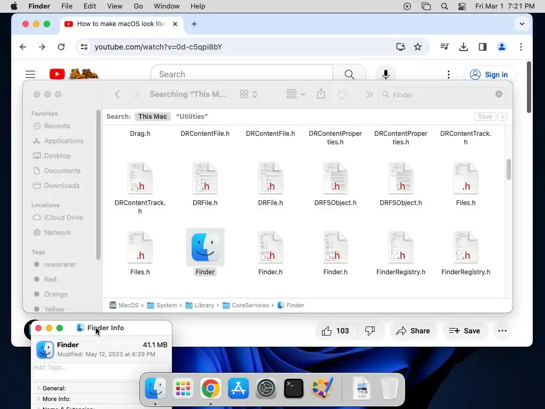
Task: Reload the page in Chrome
Action: click(x=61, y=47)
